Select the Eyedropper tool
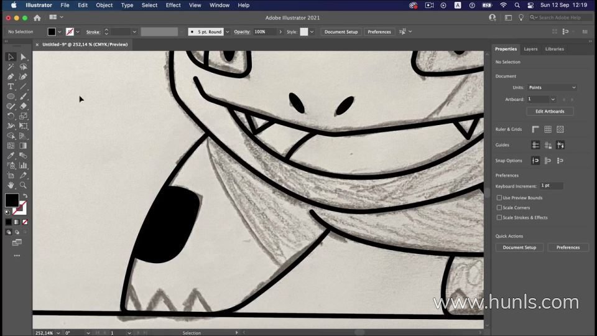 (x=11, y=156)
